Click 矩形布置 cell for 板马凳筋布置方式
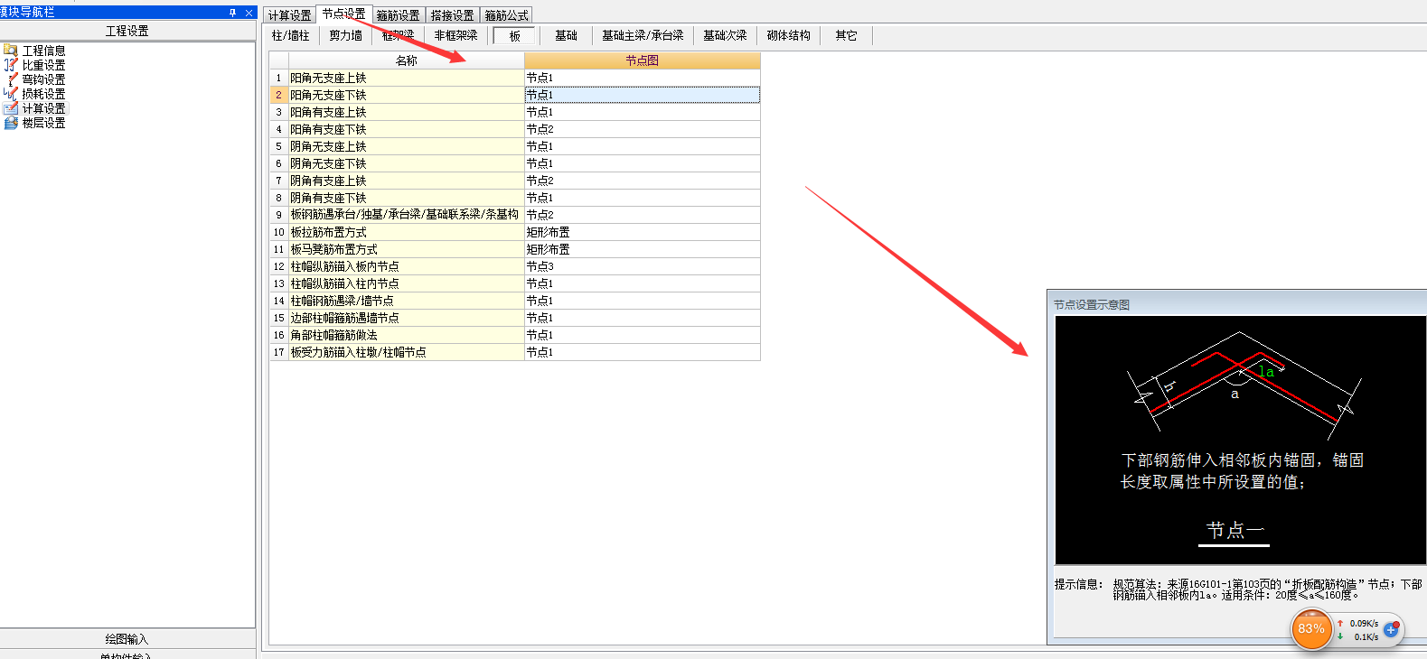This screenshot has height=659, width=1427. [642, 249]
